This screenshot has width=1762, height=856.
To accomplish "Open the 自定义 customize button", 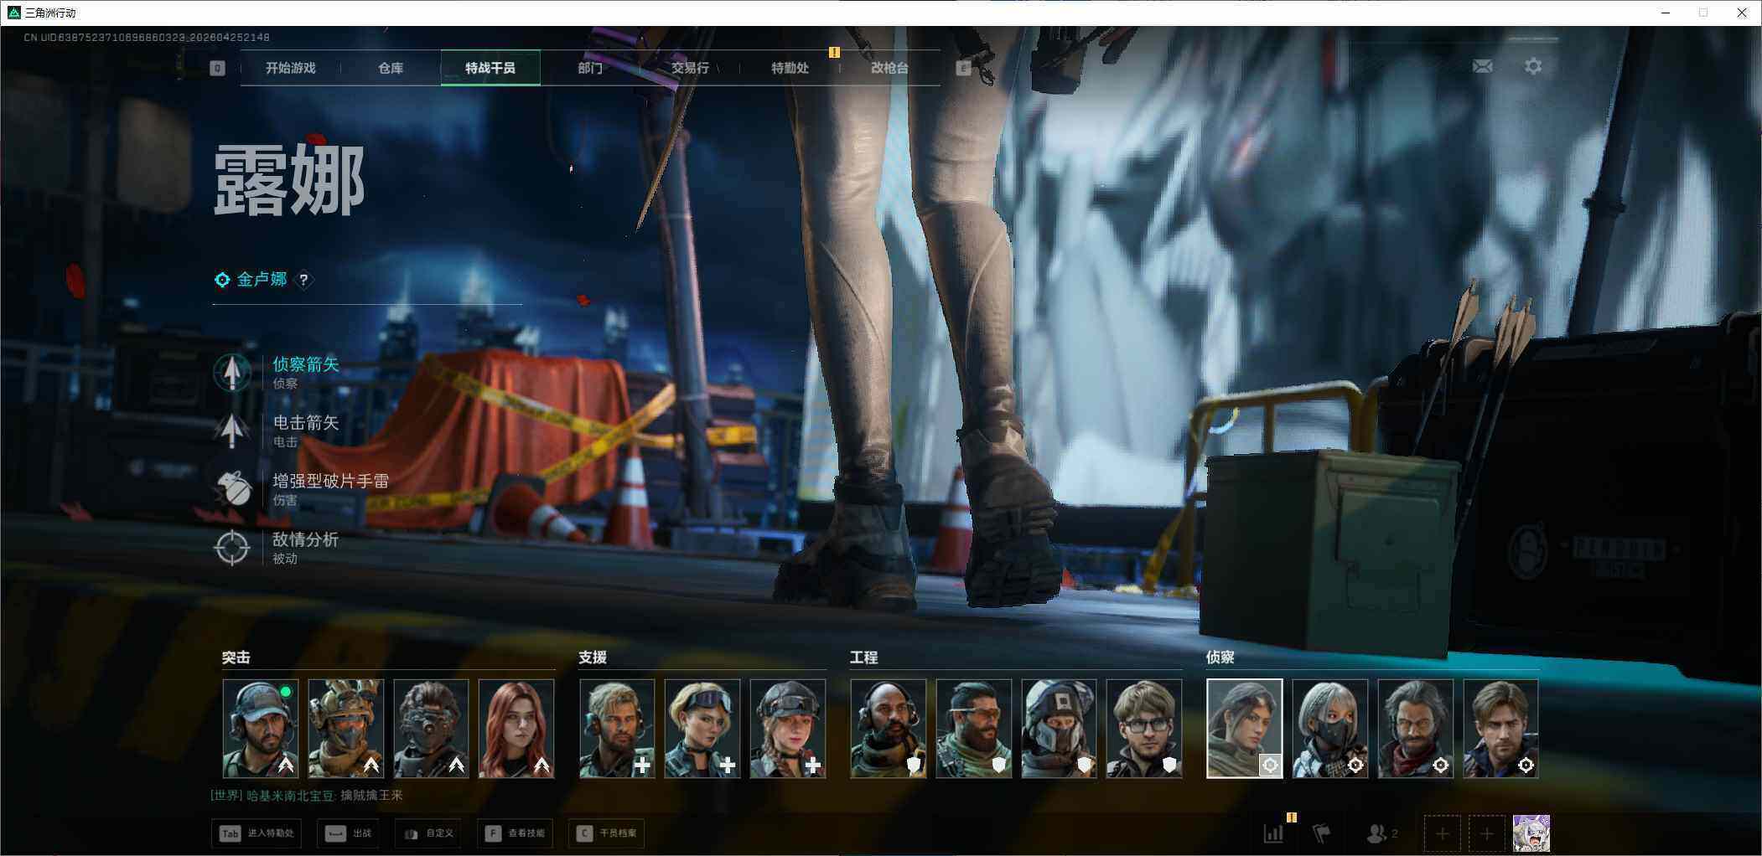I will [428, 833].
